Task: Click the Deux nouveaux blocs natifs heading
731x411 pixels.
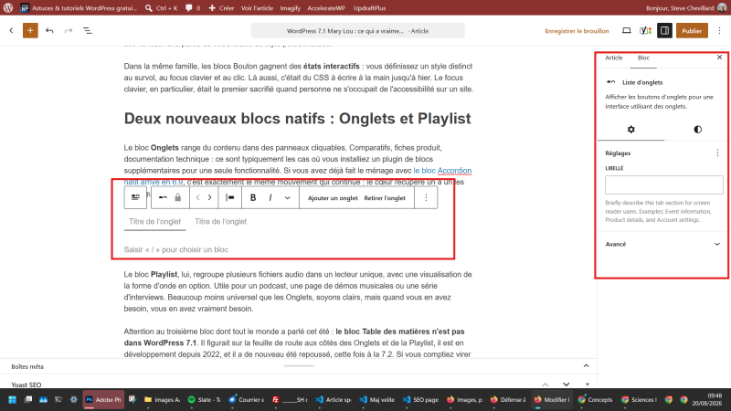Action: (298, 119)
